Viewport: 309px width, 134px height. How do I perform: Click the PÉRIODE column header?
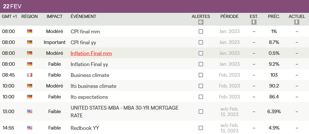point(229,16)
